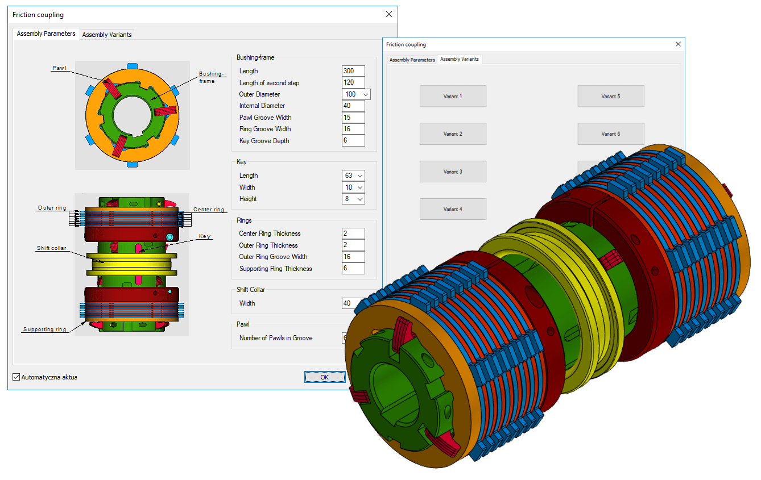
Task: Select Variant 1
Action: point(453,96)
